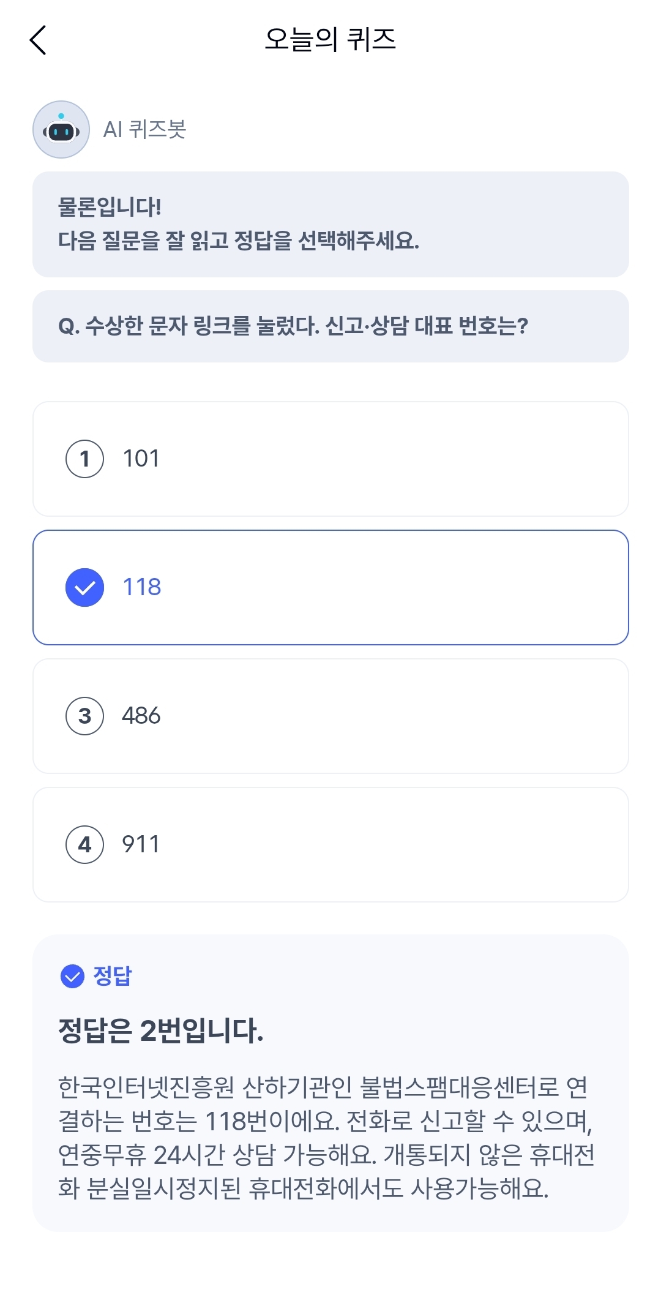Tap the 오늘의 퀴즈 page title

coord(330,40)
